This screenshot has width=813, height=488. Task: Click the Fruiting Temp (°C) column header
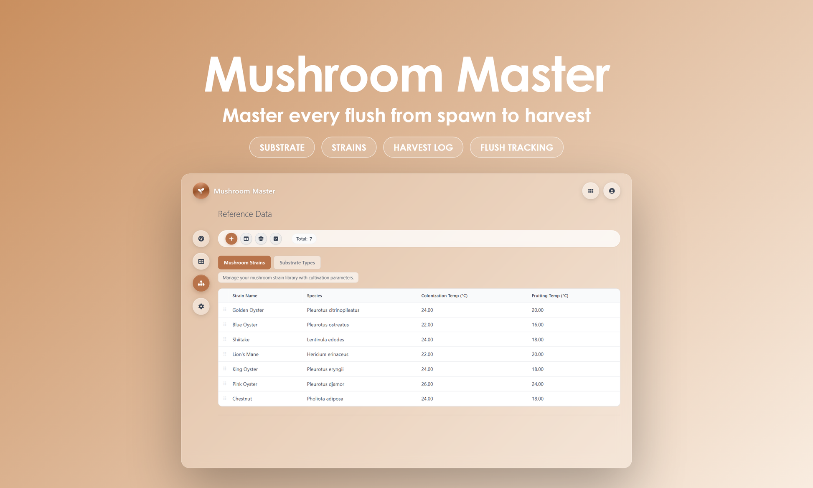pos(550,296)
